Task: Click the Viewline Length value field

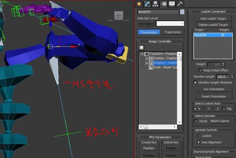Action: point(223,77)
